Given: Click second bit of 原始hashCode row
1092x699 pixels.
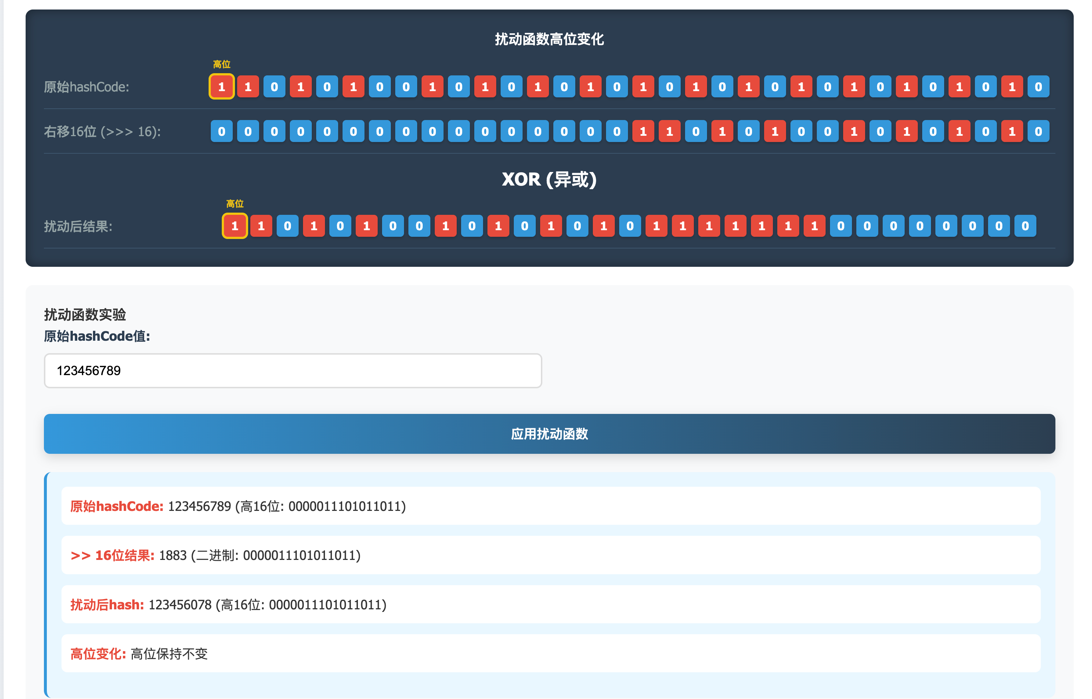Looking at the screenshot, I should pyautogui.click(x=248, y=87).
